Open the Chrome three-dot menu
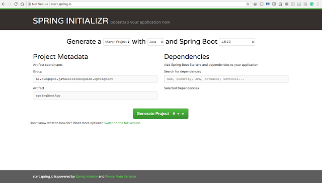Screen dimensions: 322x183 tap(318, 4)
